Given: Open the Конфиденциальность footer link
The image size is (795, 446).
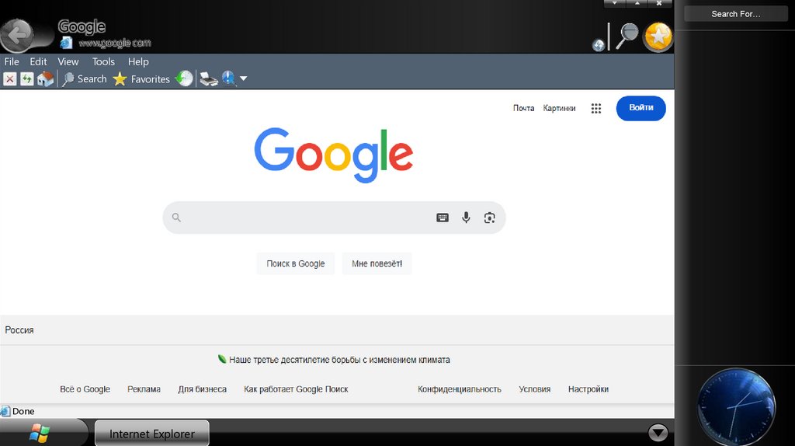Looking at the screenshot, I should (x=460, y=389).
